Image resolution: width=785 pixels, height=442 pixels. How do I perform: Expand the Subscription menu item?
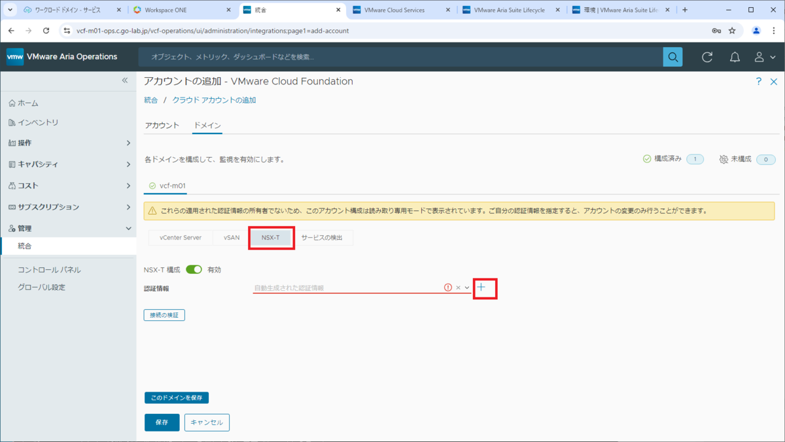coord(68,207)
